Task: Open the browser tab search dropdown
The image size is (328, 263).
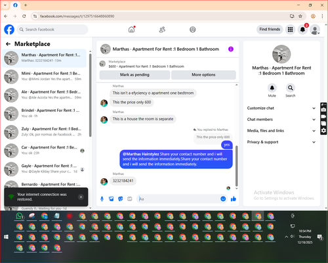Action: coord(5,5)
